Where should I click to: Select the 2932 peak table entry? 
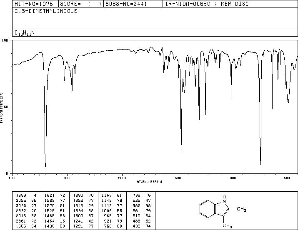point(26,210)
